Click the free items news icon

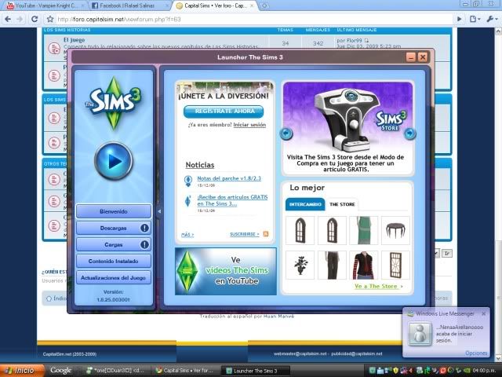[188, 201]
